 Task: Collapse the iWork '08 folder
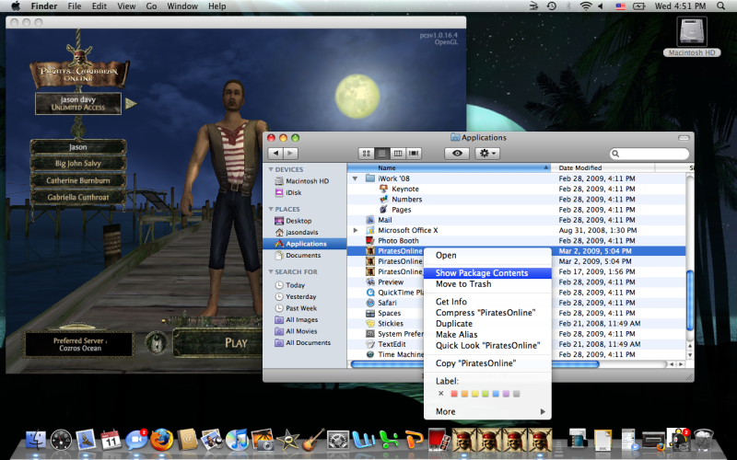tap(356, 178)
